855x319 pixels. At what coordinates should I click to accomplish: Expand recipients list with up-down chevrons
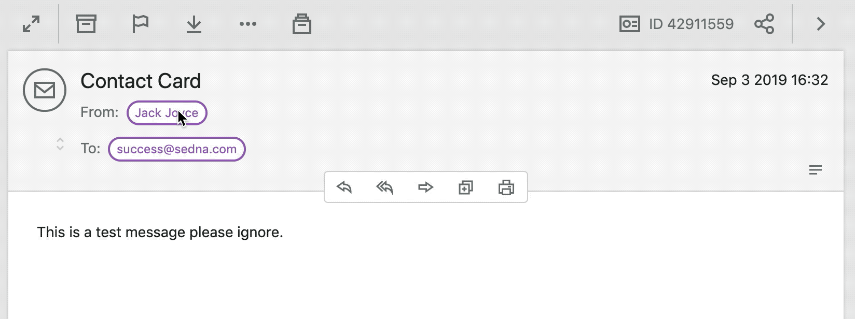click(60, 144)
